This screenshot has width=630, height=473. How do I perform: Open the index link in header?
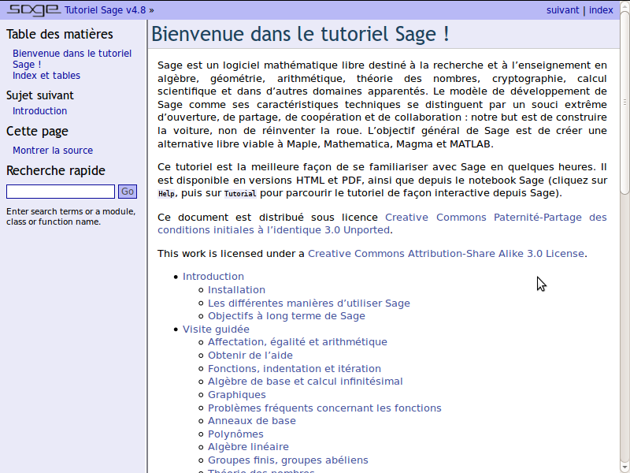click(601, 10)
